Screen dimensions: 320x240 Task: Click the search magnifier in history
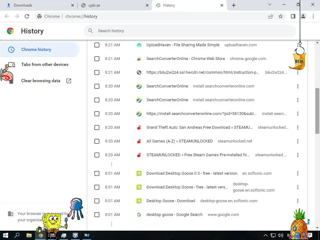(90, 31)
